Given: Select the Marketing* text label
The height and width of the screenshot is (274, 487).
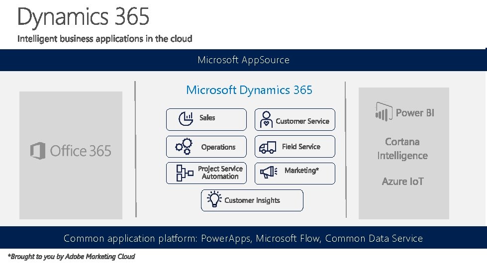Looking at the screenshot, I should coord(301,171).
